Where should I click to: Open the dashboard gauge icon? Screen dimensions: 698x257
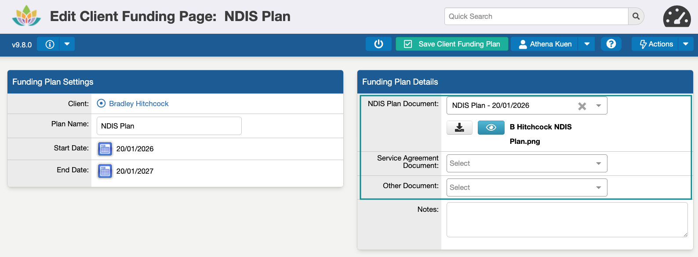pyautogui.click(x=677, y=16)
